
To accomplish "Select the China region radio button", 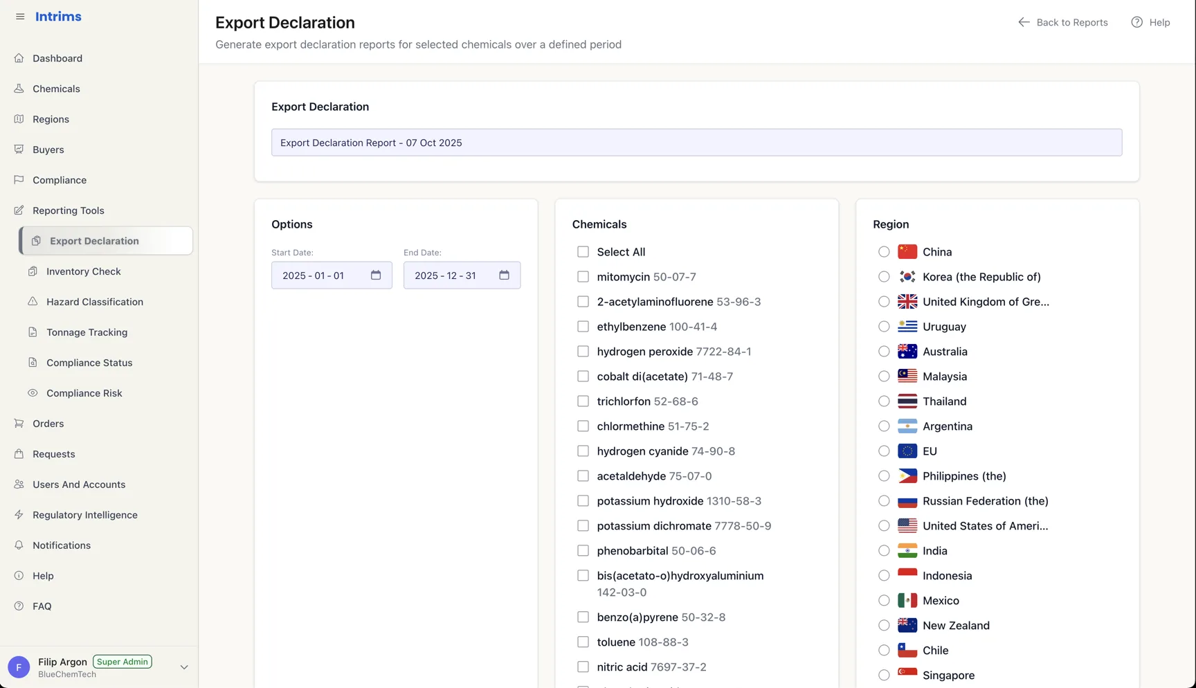I will coord(884,252).
